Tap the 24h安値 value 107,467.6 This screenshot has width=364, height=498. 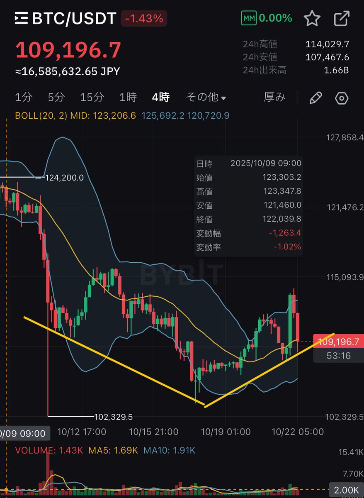click(328, 57)
